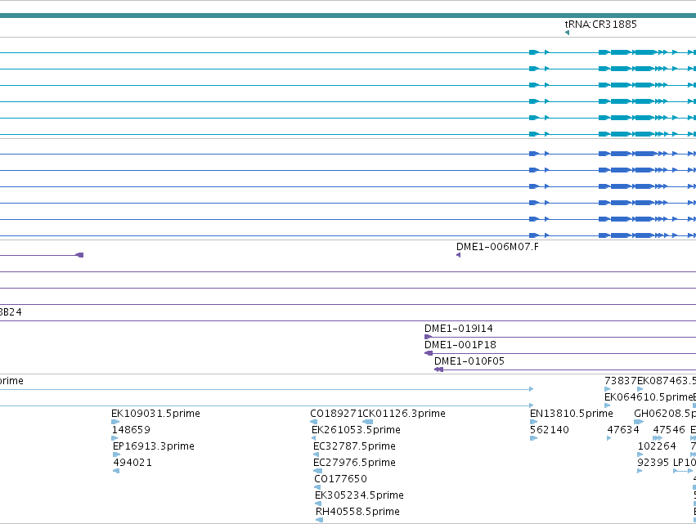Select the 494021 feature label
Image resolution: width=696 pixels, height=524 pixels.
pyautogui.click(x=132, y=463)
